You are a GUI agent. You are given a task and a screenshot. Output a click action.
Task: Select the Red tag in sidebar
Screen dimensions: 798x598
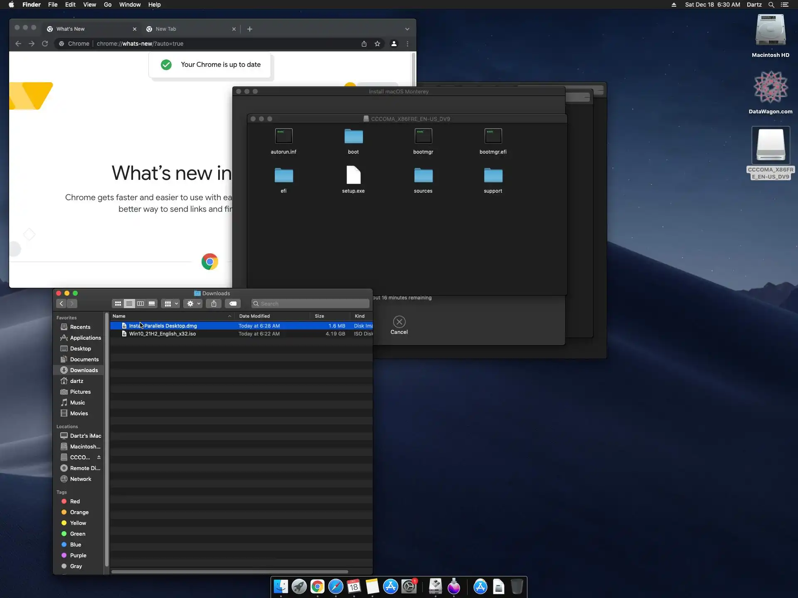pos(75,501)
